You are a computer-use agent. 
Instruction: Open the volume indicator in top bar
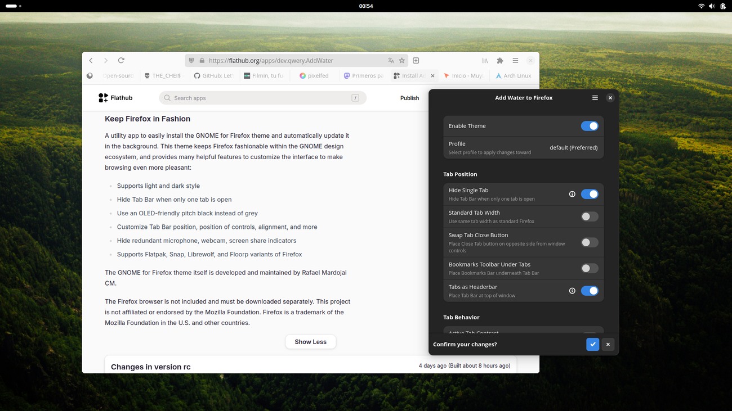click(x=712, y=6)
